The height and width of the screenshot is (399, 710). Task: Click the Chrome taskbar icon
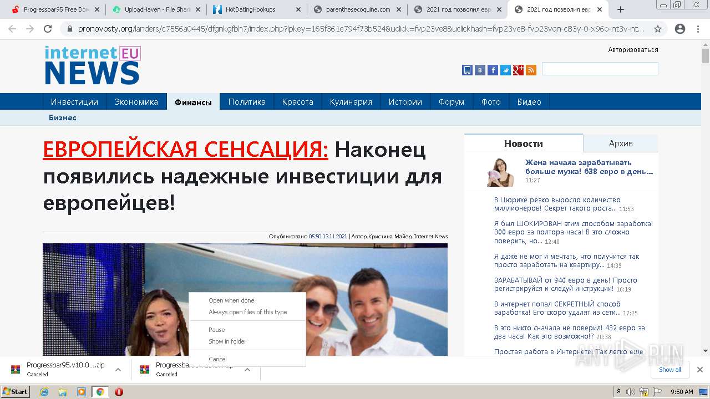(x=100, y=392)
